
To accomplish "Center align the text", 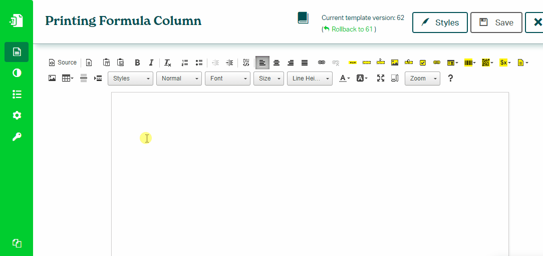I will tap(277, 62).
